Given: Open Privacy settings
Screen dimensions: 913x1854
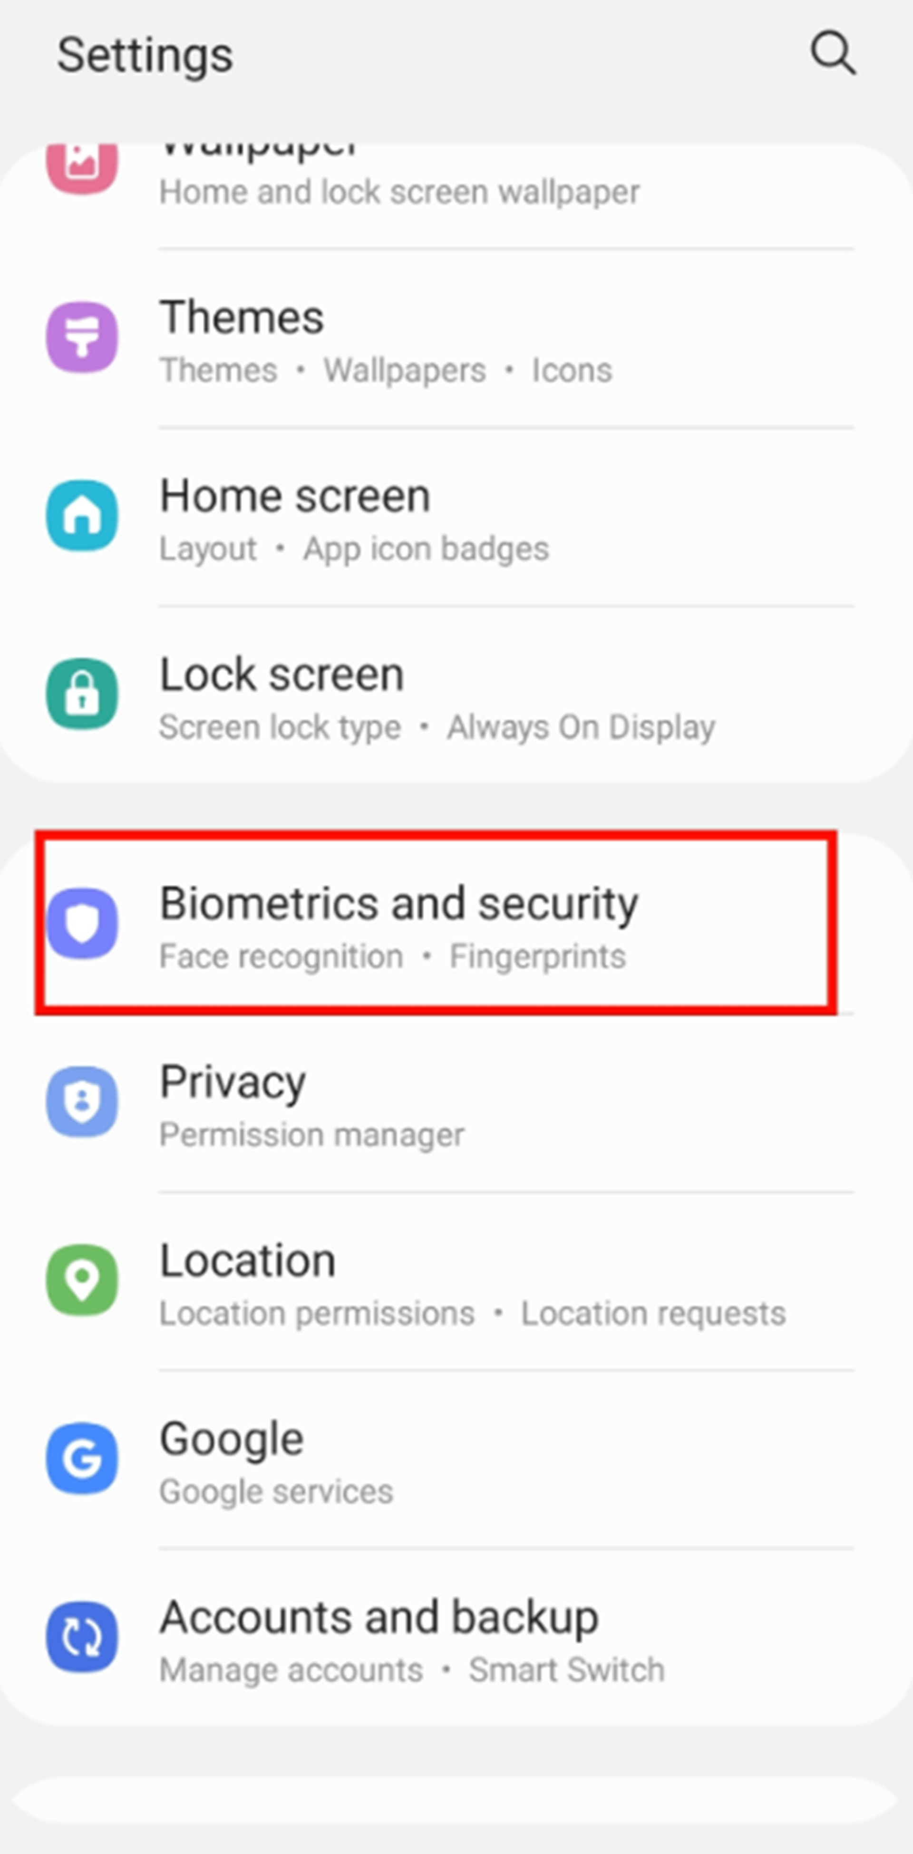Looking at the screenshot, I should (x=456, y=1100).
